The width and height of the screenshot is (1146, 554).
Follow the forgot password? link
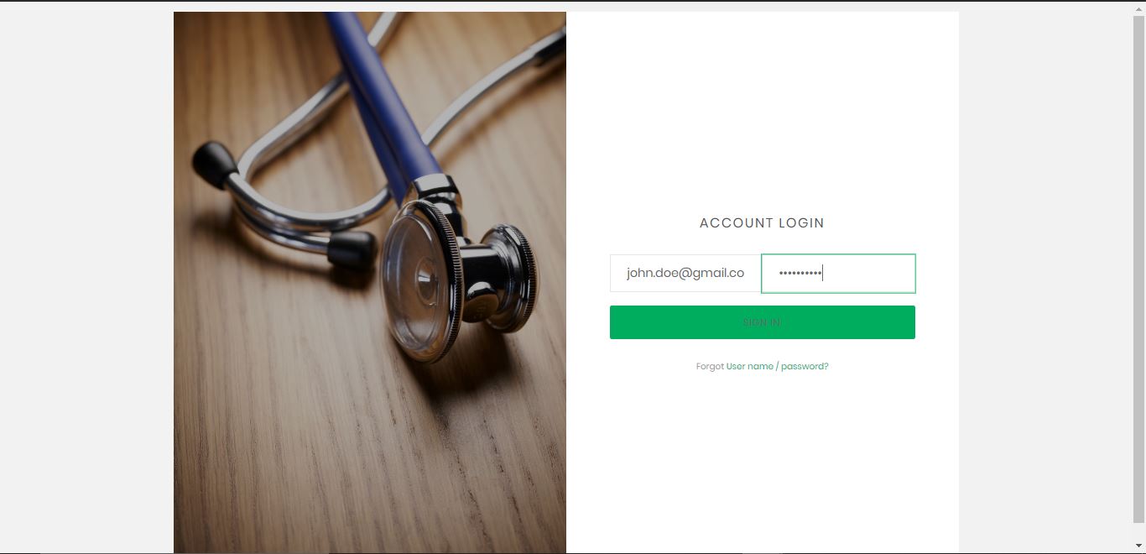pyautogui.click(x=805, y=367)
